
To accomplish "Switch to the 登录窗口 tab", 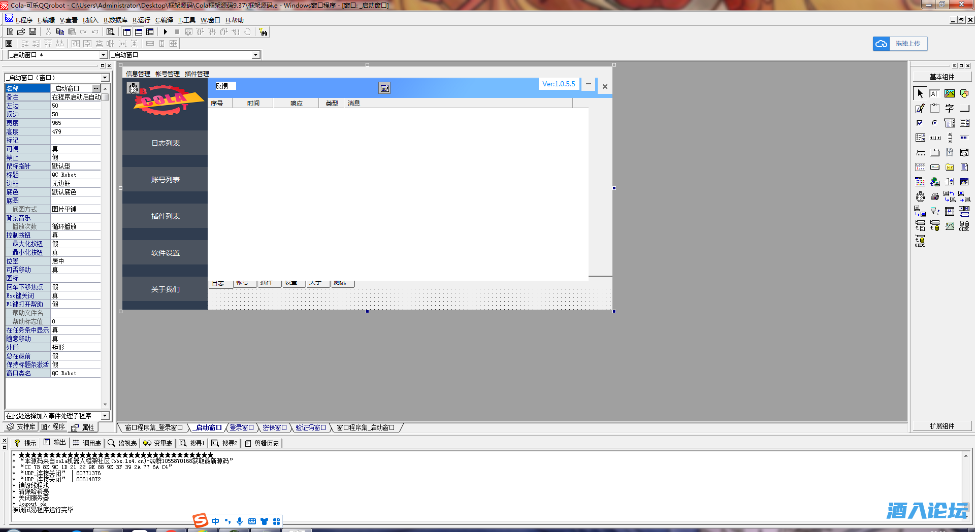I will [242, 428].
